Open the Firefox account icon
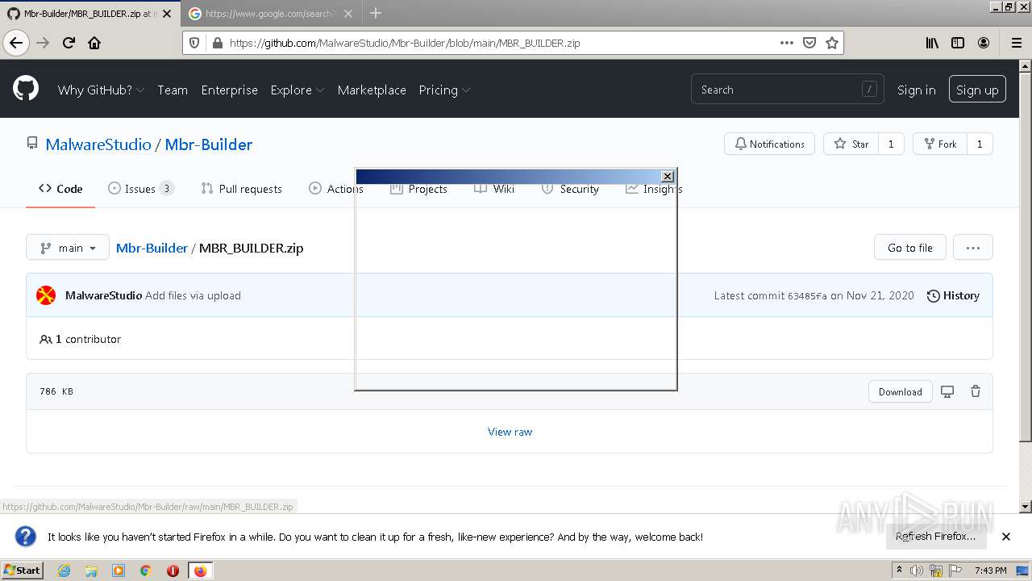This screenshot has width=1032, height=581. click(x=984, y=43)
